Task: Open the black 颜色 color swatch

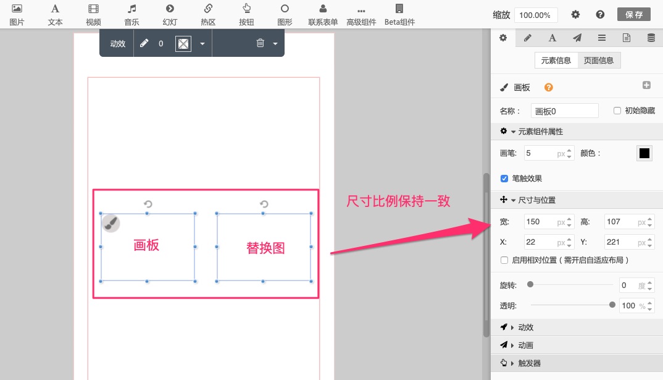Action: [644, 153]
